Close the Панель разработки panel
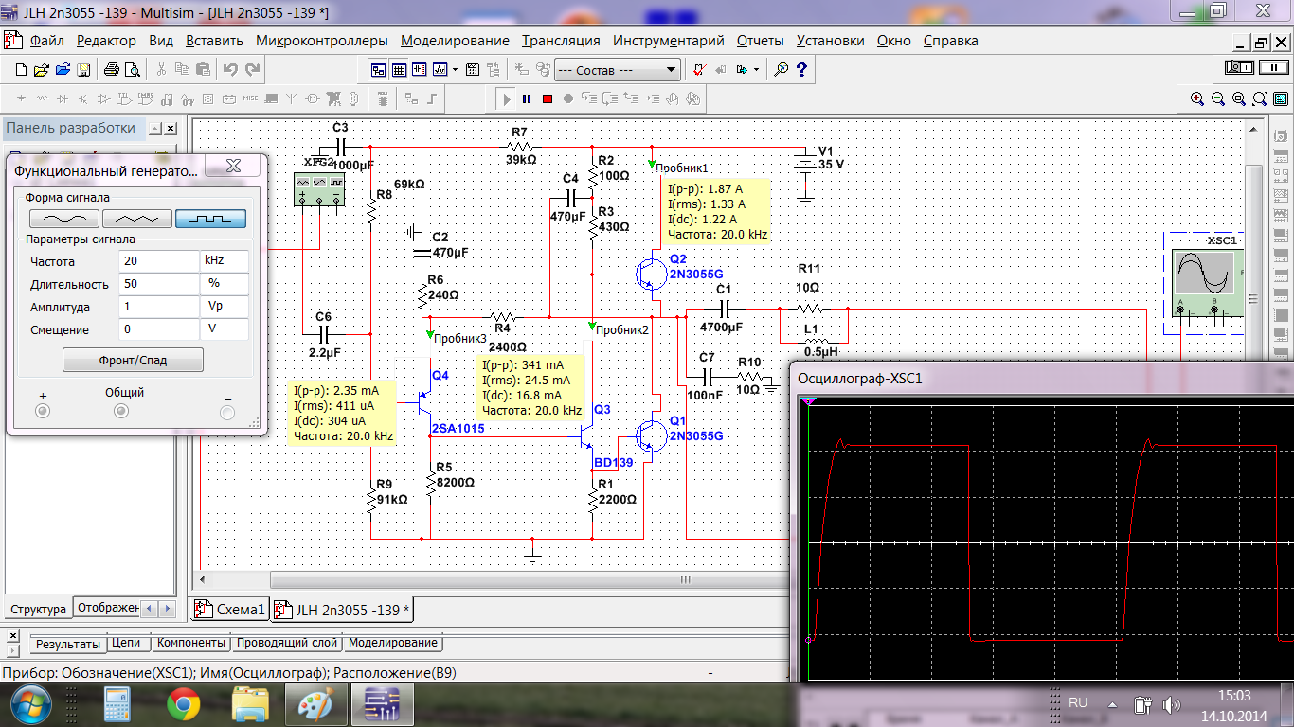Viewport: 1294px width, 727px height. pyautogui.click(x=171, y=129)
